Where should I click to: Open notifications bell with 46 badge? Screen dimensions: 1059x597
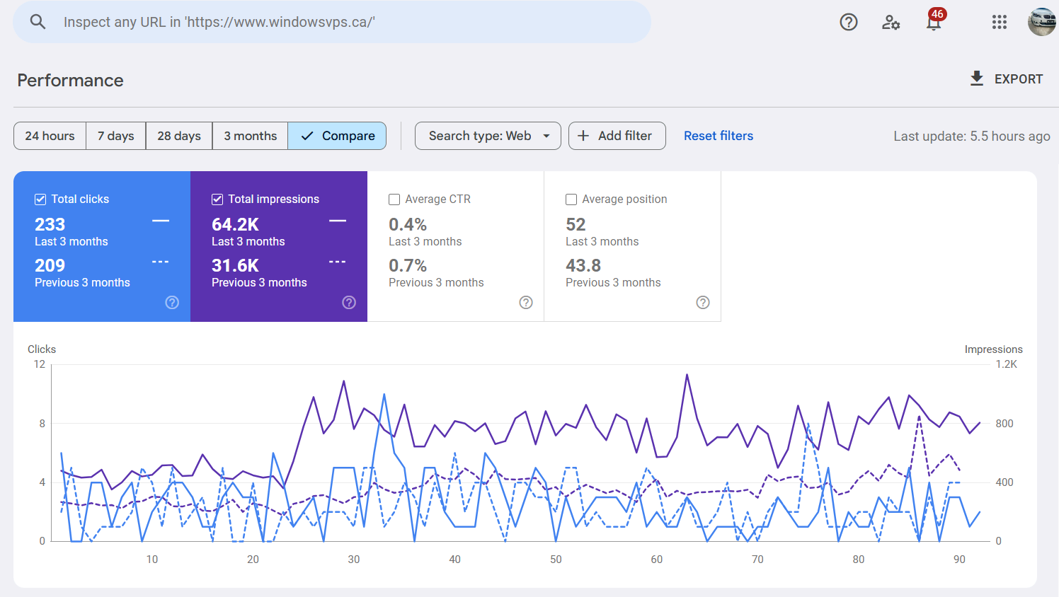[x=934, y=21]
